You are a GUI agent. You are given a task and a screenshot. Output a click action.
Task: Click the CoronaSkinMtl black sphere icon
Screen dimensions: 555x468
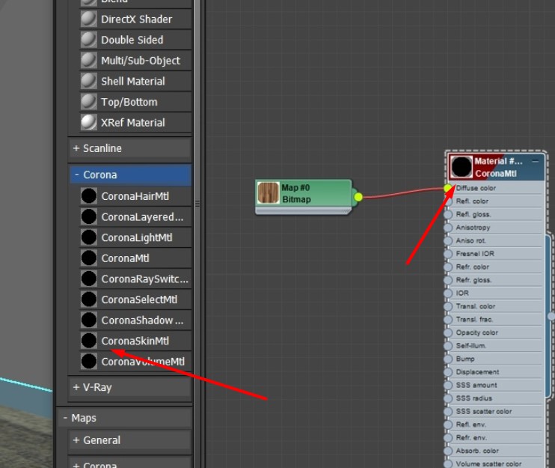(x=88, y=341)
